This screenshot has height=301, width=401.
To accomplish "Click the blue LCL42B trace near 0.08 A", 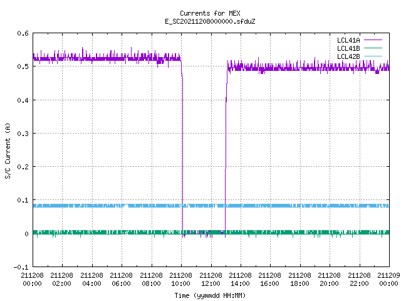I will [211, 206].
